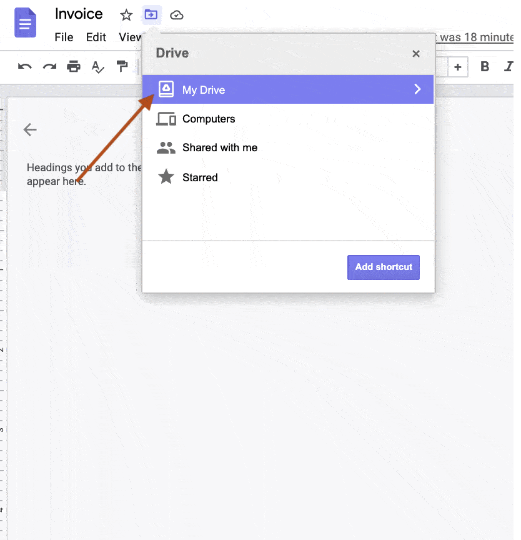
Task: Expand My Drive with the chevron
Action: coord(417,89)
